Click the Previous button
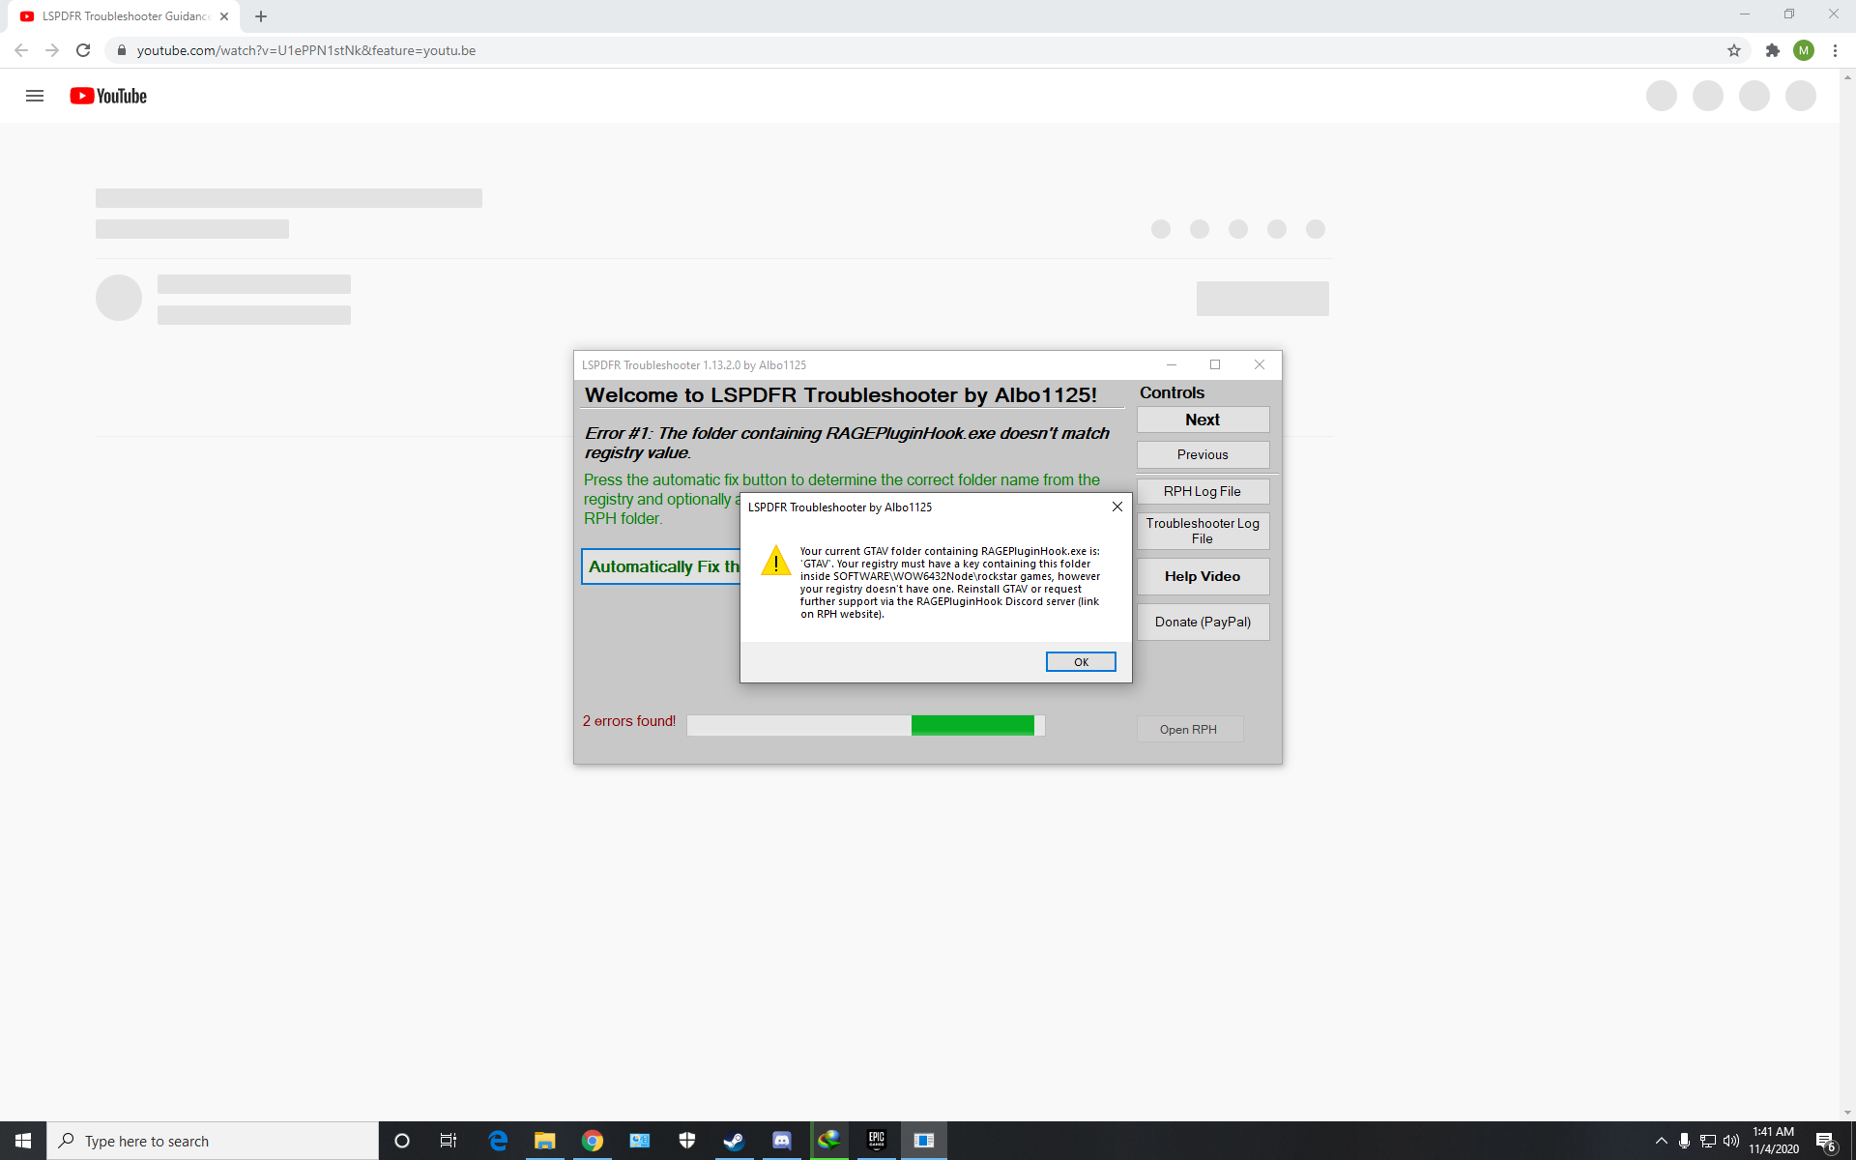This screenshot has height=1160, width=1856. [1202, 454]
